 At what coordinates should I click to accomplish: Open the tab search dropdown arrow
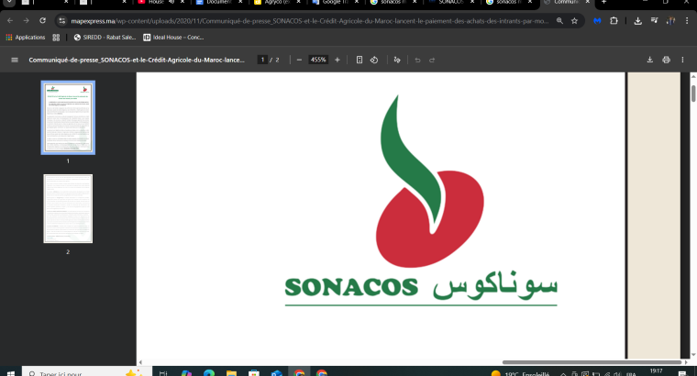pyautogui.click(x=9, y=2)
